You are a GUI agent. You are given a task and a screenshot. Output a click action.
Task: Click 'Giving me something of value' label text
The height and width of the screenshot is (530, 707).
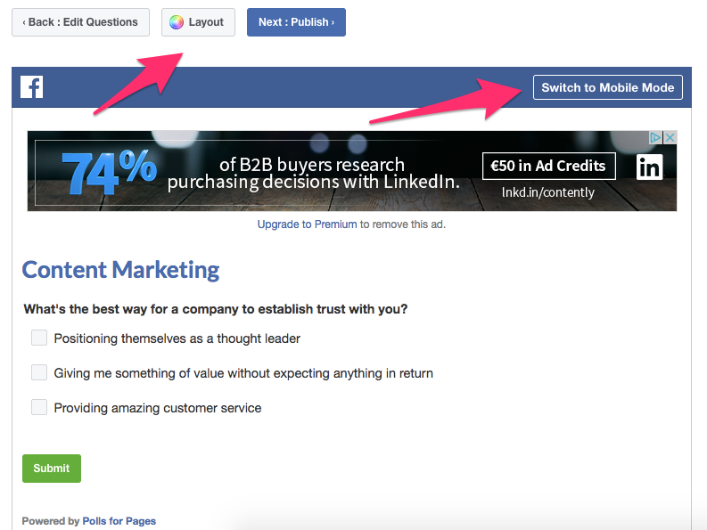[x=243, y=373]
